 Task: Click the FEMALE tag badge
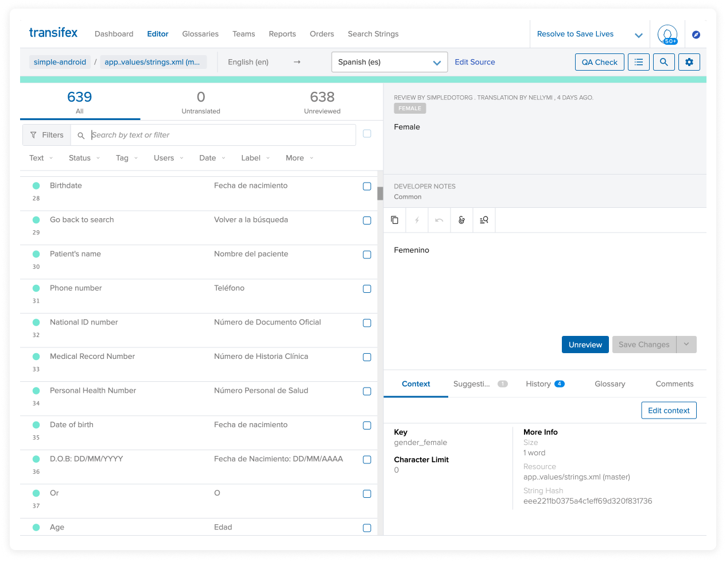pos(410,108)
